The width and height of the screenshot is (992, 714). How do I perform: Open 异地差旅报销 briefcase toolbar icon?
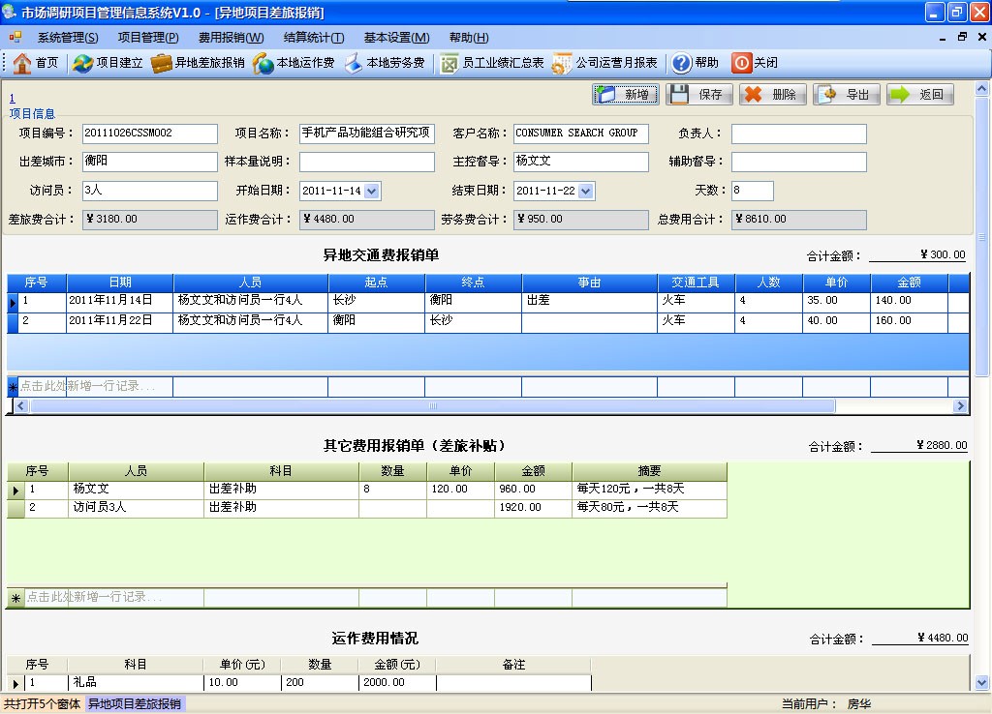click(x=162, y=63)
